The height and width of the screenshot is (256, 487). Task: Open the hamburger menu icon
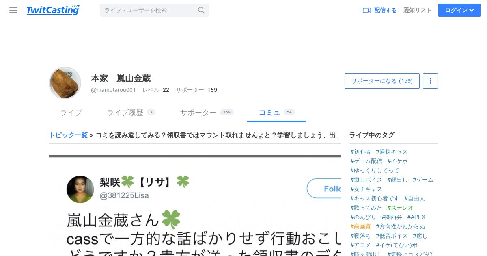point(13,10)
